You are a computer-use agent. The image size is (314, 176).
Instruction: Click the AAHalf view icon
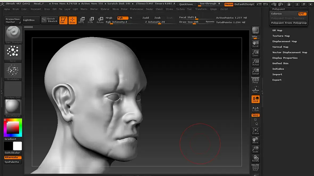(x=255, y=71)
